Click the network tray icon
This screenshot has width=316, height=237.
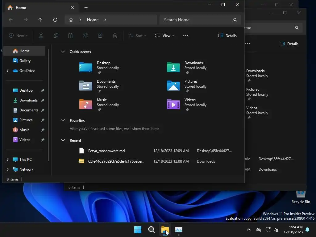pos(268,230)
